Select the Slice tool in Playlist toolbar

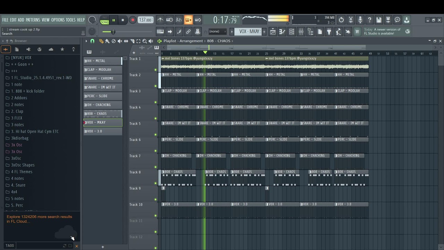[x=132, y=41]
